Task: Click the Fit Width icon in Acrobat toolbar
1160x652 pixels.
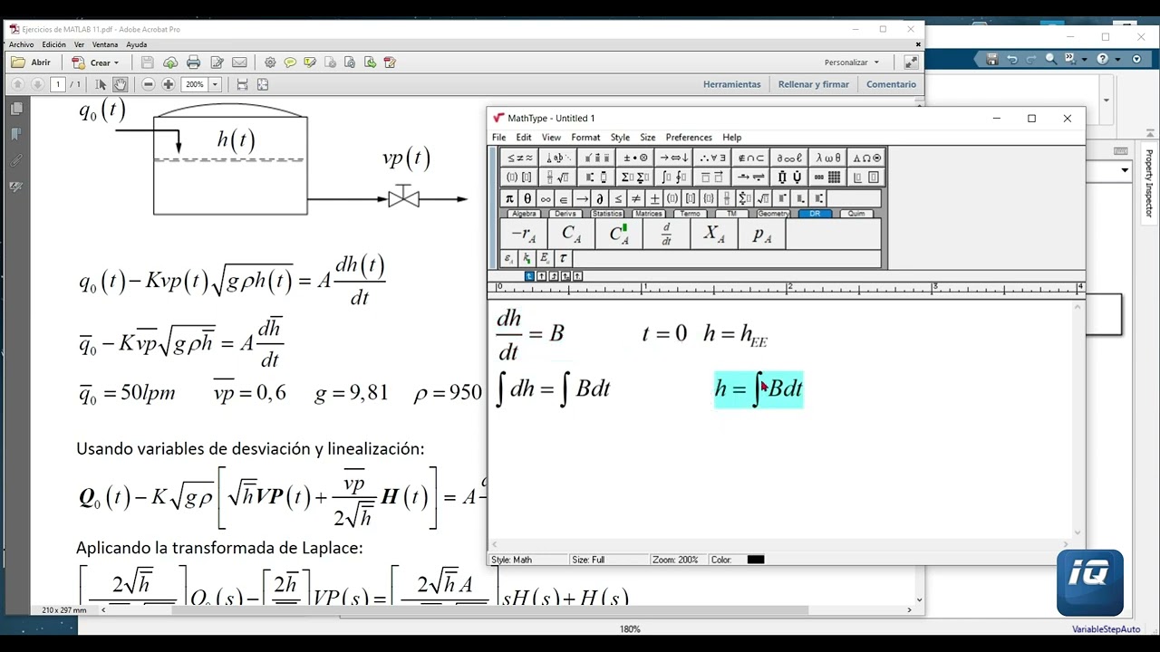Action: point(242,84)
